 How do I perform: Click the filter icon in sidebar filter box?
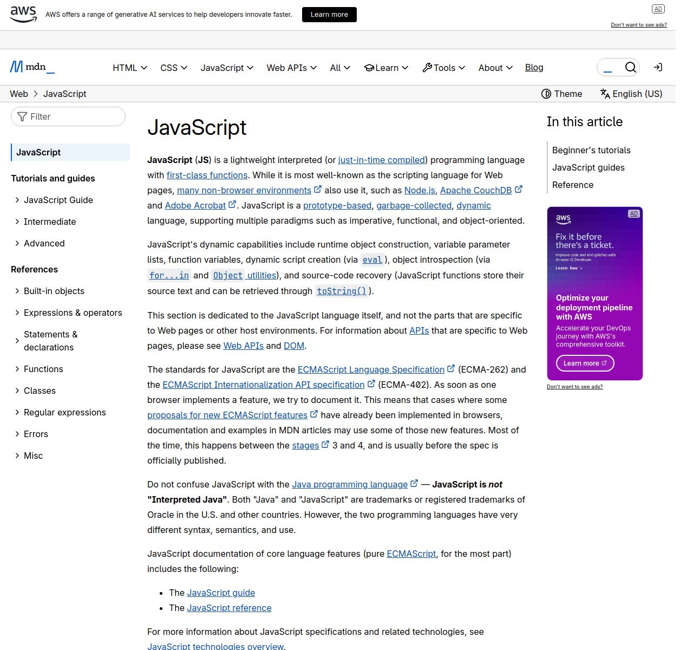click(22, 117)
